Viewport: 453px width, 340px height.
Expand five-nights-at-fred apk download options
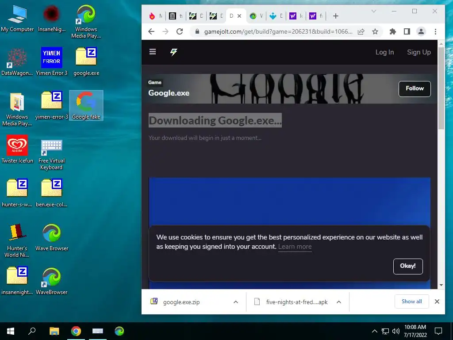[339, 302]
